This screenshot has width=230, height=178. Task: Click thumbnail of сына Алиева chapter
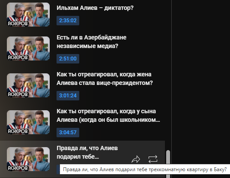[x=28, y=122]
